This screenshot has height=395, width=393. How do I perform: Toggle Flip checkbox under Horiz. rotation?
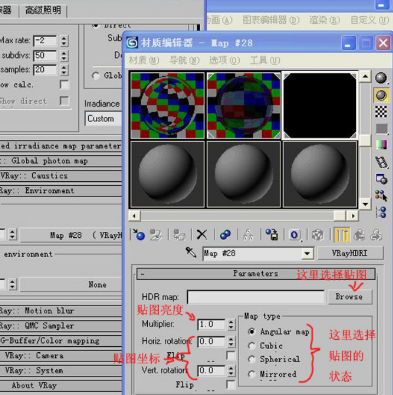coord(230,356)
